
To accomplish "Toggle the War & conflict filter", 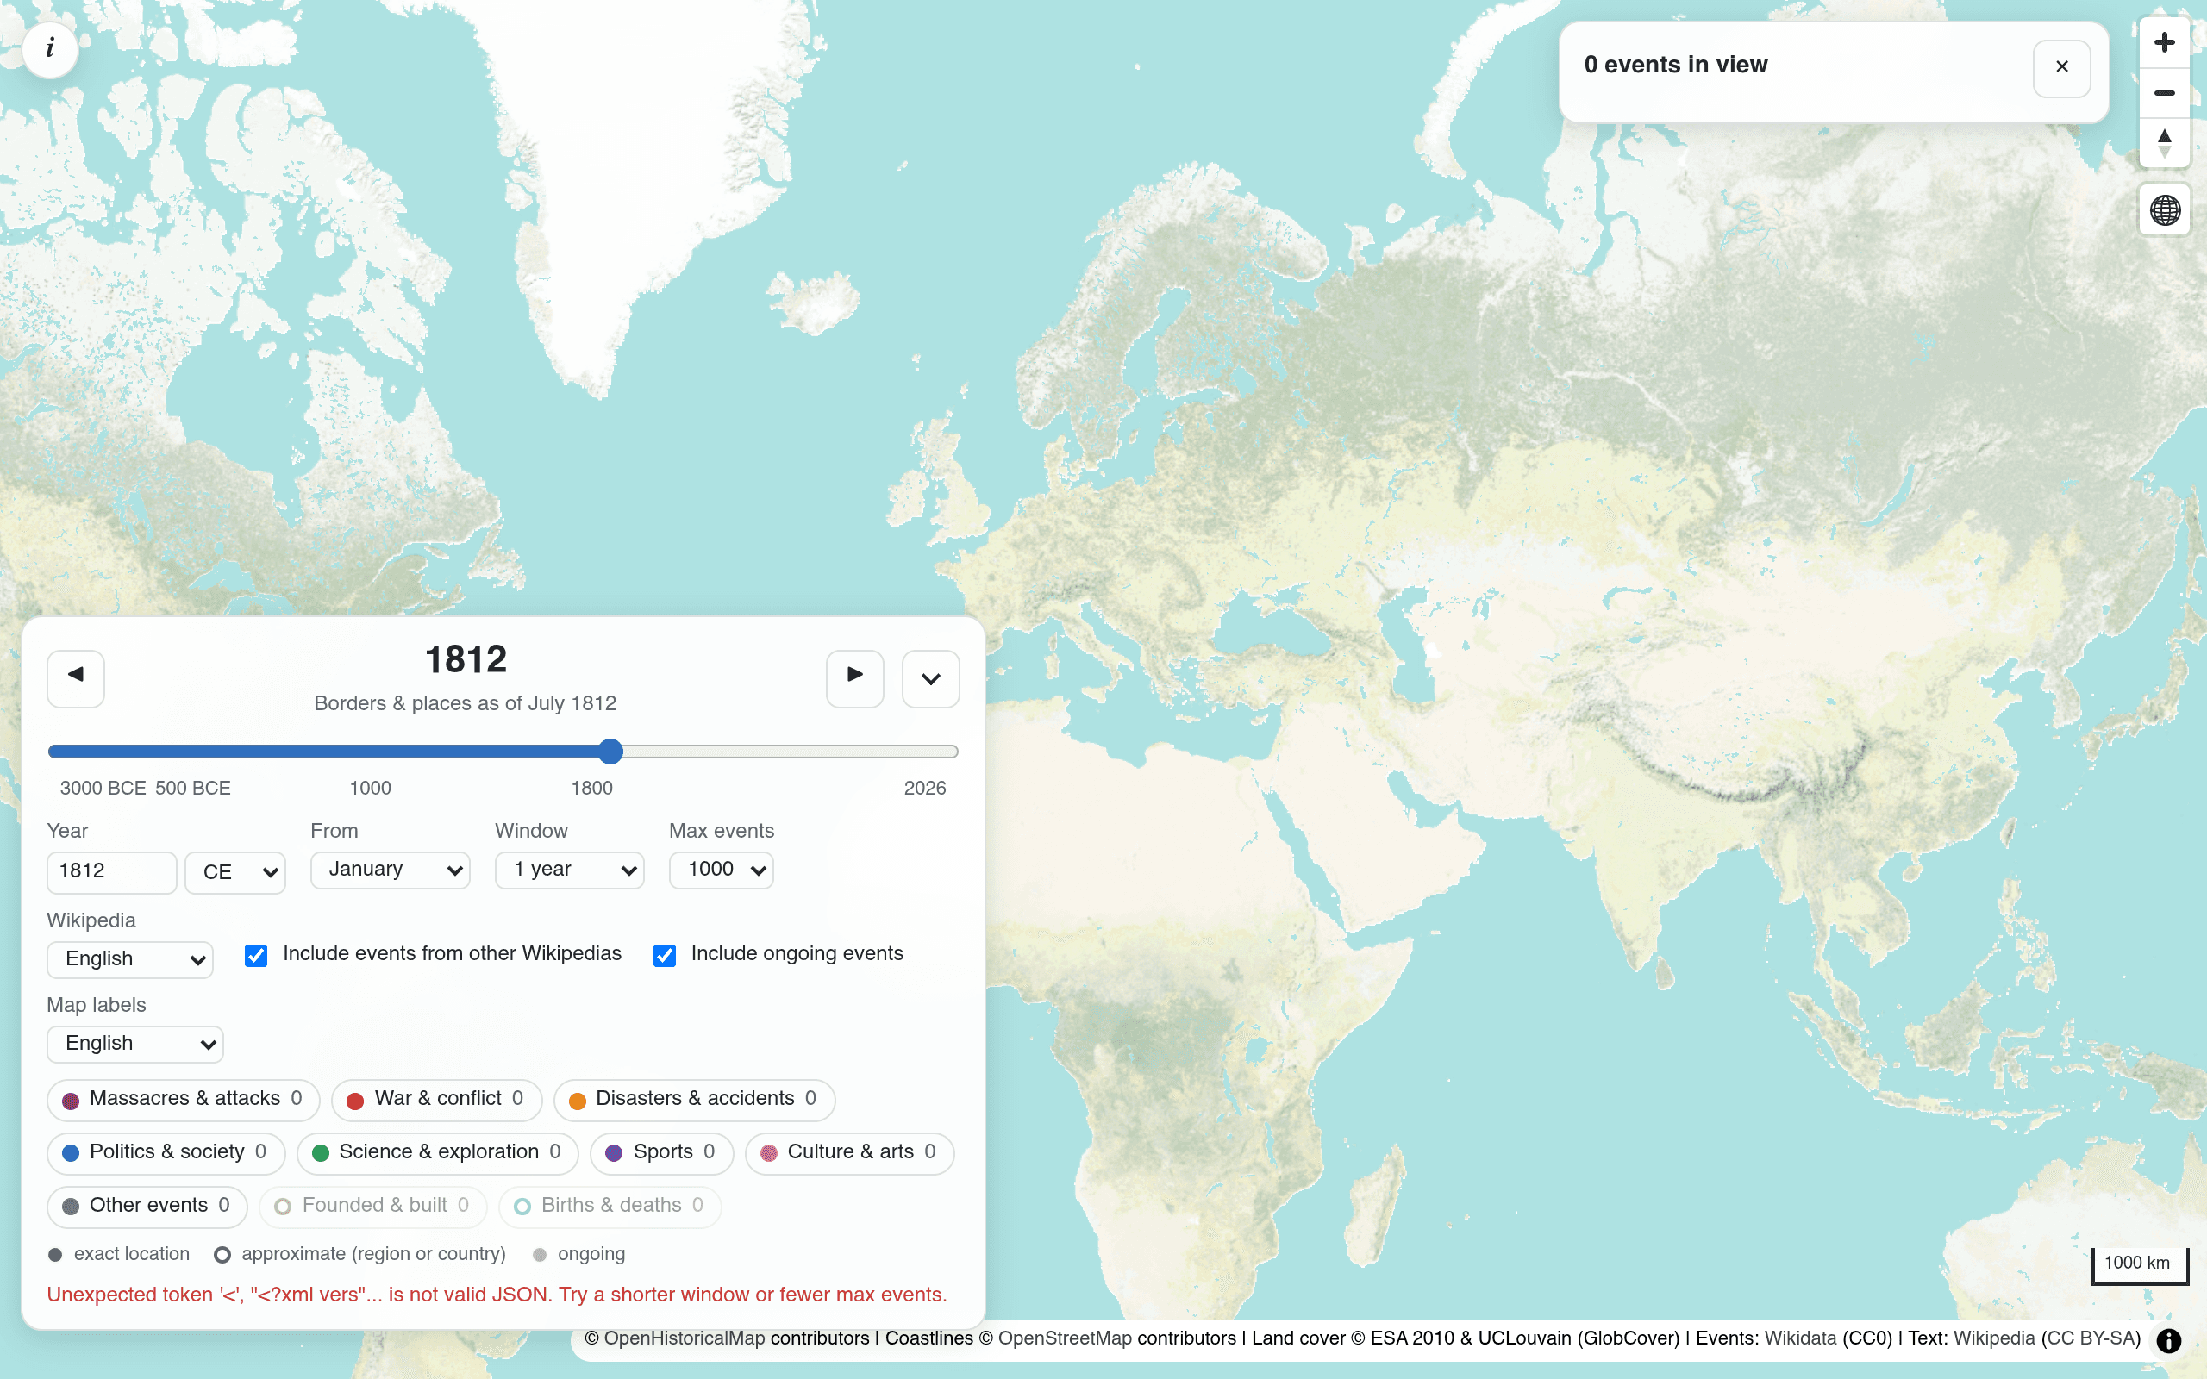I will click(437, 1100).
